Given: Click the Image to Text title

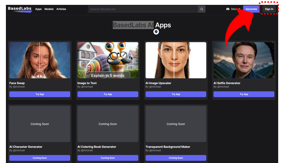Looking at the screenshot, I should coord(87,83).
